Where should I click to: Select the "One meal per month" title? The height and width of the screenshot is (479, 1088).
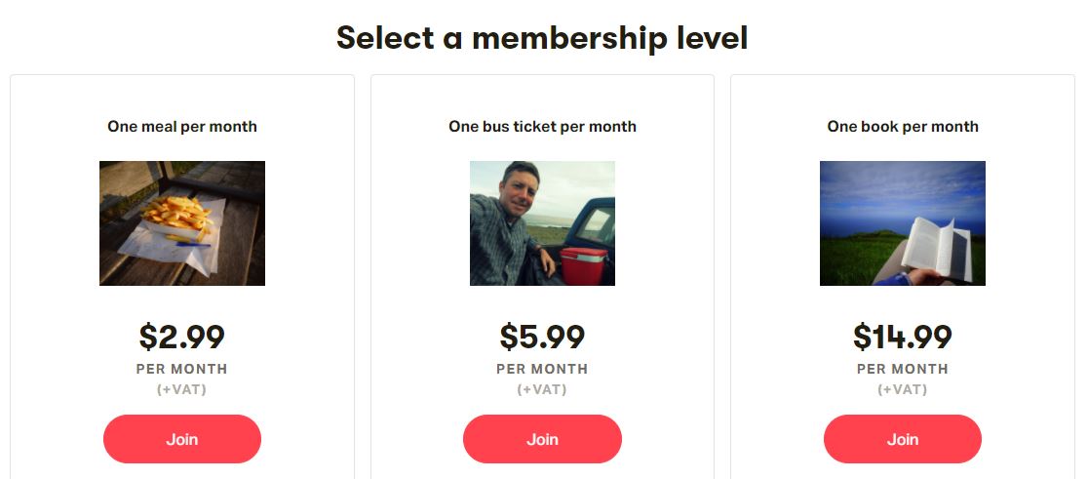click(x=182, y=126)
